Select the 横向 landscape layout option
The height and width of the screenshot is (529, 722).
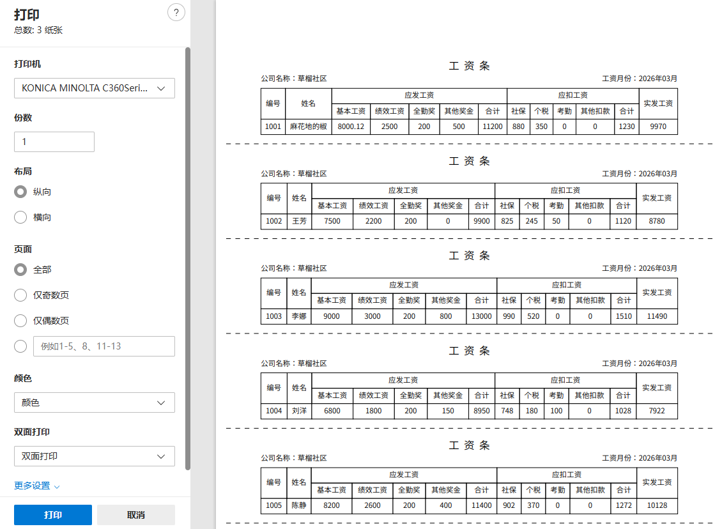pyautogui.click(x=21, y=217)
